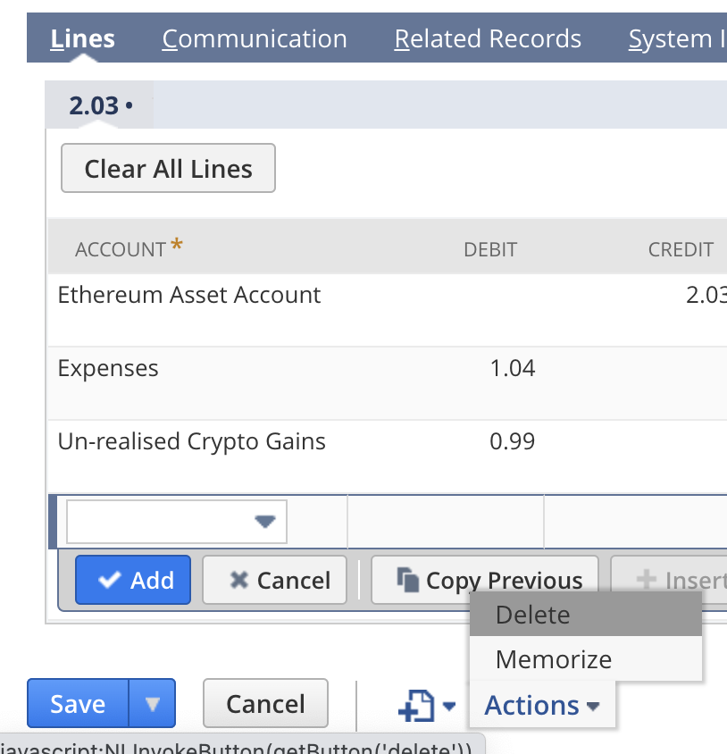Click the 2.03 subtab label
The height and width of the screenshot is (754, 727).
(93, 105)
